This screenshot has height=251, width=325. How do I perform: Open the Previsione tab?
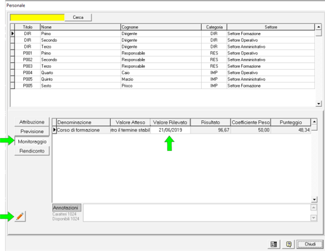click(32, 131)
